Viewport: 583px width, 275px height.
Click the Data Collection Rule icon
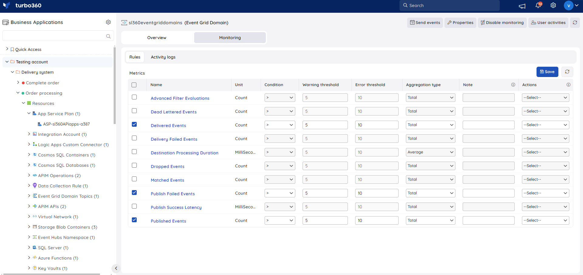point(35,186)
